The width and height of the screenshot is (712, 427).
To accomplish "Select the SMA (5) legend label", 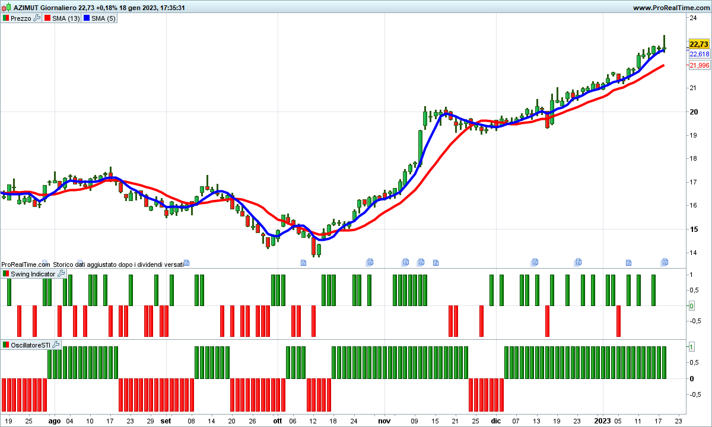I will click(104, 18).
